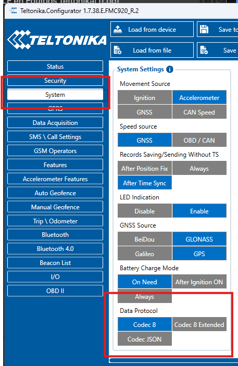Switch to the Data Acquisition tab
Viewport: 238px width, 366px height.
coord(55,123)
